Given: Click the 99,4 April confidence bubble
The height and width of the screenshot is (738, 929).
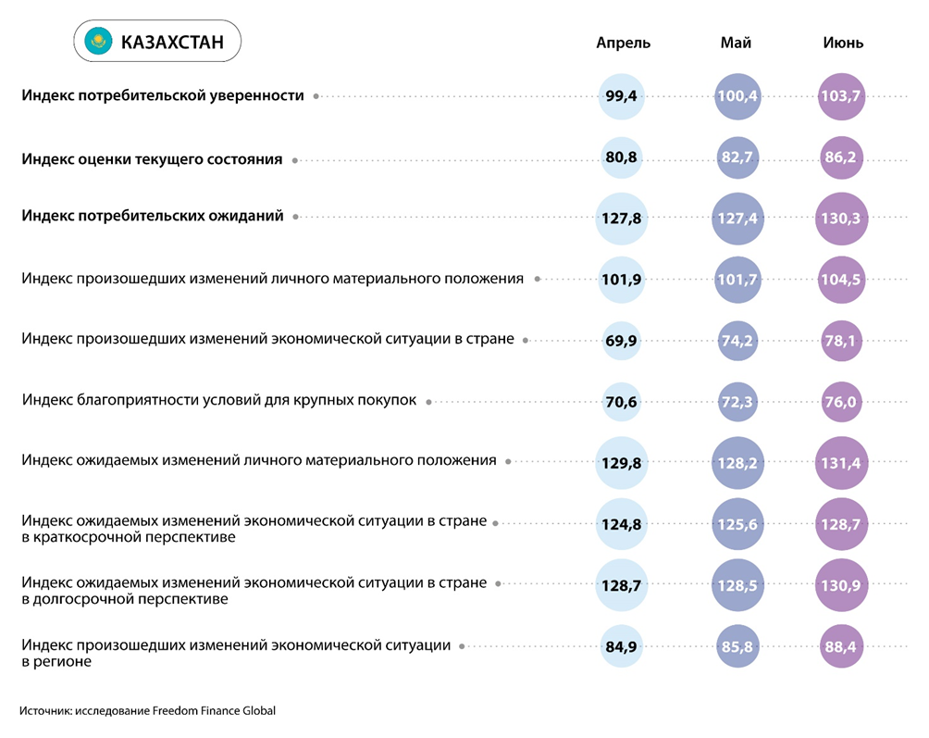Looking at the screenshot, I should click(622, 95).
